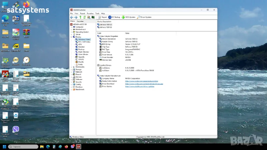Expand the Computer tree node
The width and height of the screenshot is (267, 150).
(x=71, y=27)
